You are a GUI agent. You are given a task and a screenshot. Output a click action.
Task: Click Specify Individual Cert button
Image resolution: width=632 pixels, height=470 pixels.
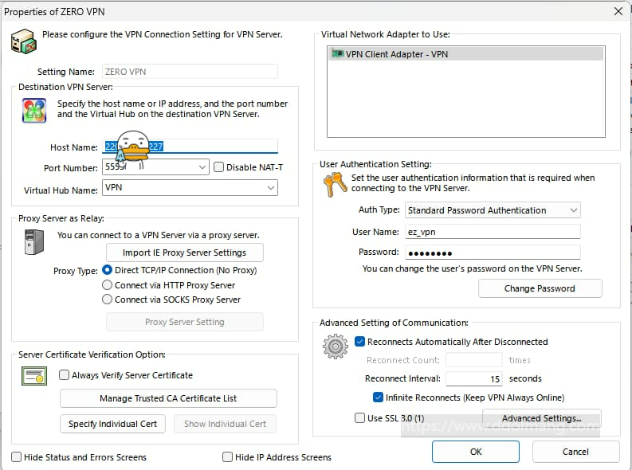113,424
